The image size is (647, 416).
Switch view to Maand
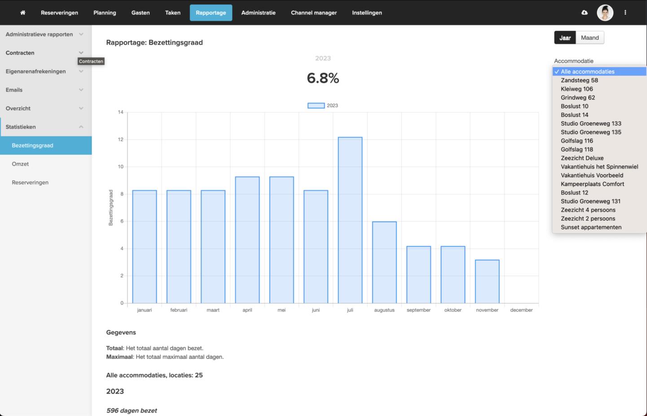(x=590, y=38)
